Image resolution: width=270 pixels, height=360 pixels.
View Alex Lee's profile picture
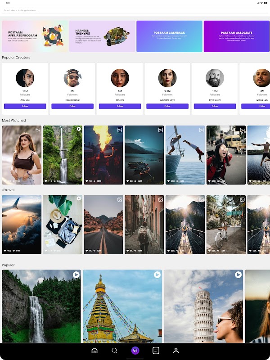tap(25, 78)
